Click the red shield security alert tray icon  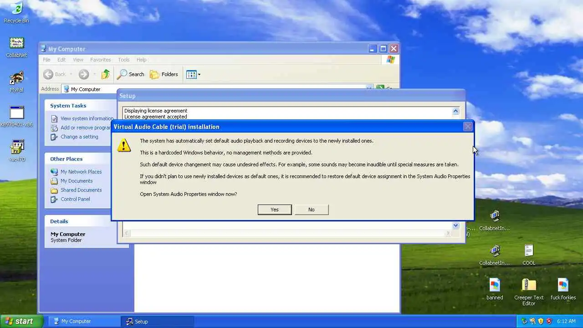(549, 321)
